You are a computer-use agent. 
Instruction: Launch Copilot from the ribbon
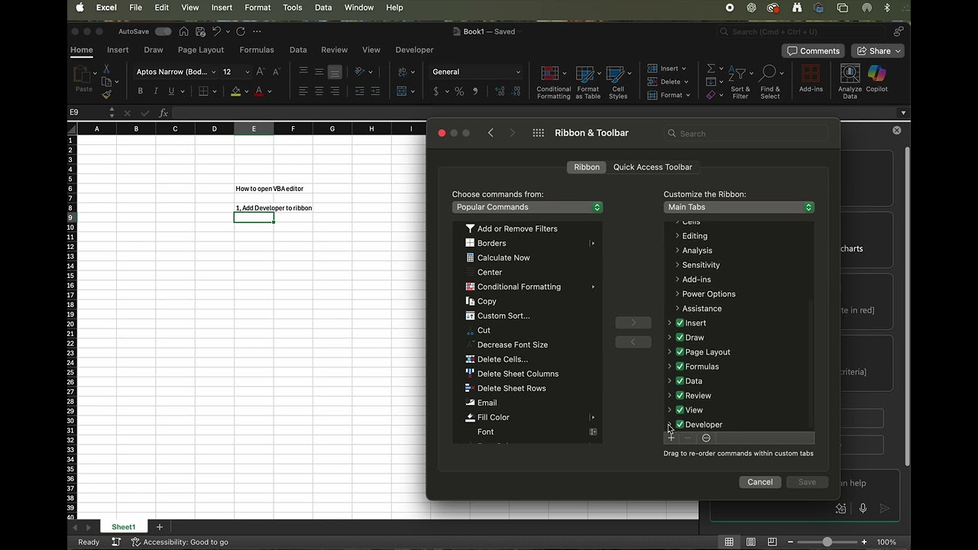coord(876,79)
